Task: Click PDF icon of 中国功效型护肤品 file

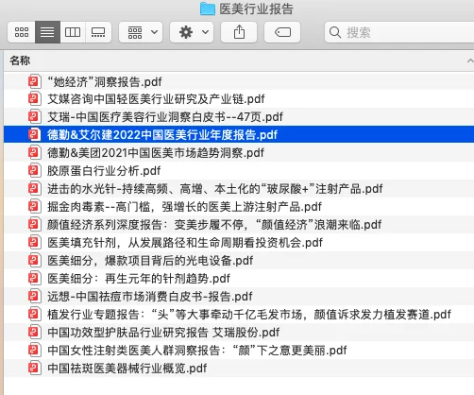Action: coord(34,332)
